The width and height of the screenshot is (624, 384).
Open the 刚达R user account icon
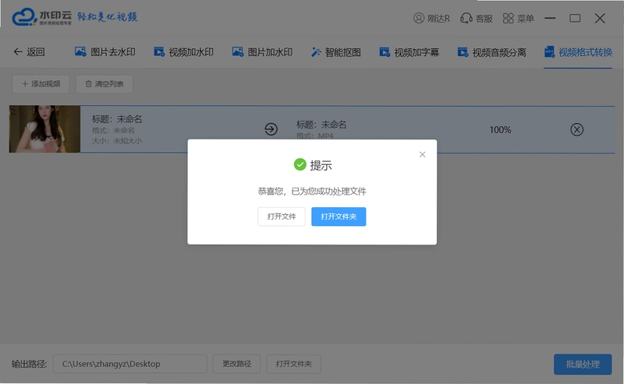(x=419, y=18)
